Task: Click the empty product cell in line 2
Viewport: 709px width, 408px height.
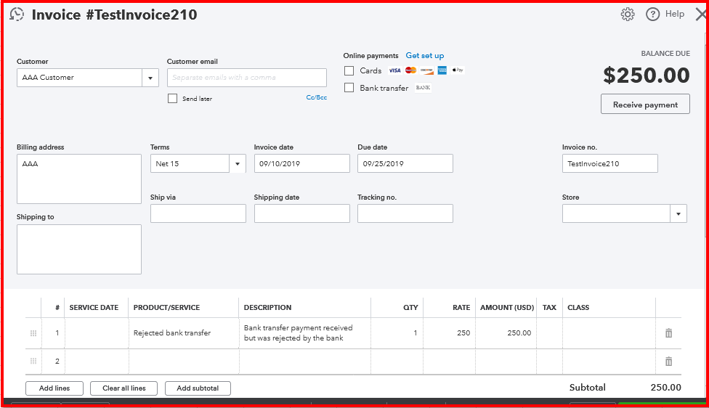Action: (184, 362)
